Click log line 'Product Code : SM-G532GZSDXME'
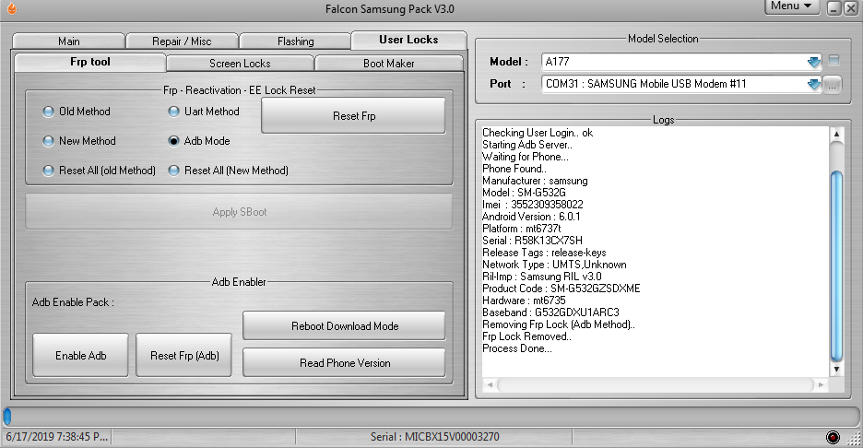 point(561,289)
